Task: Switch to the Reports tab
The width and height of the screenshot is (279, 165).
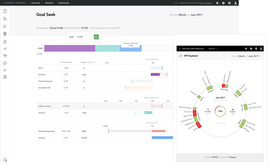Action: point(49,3)
